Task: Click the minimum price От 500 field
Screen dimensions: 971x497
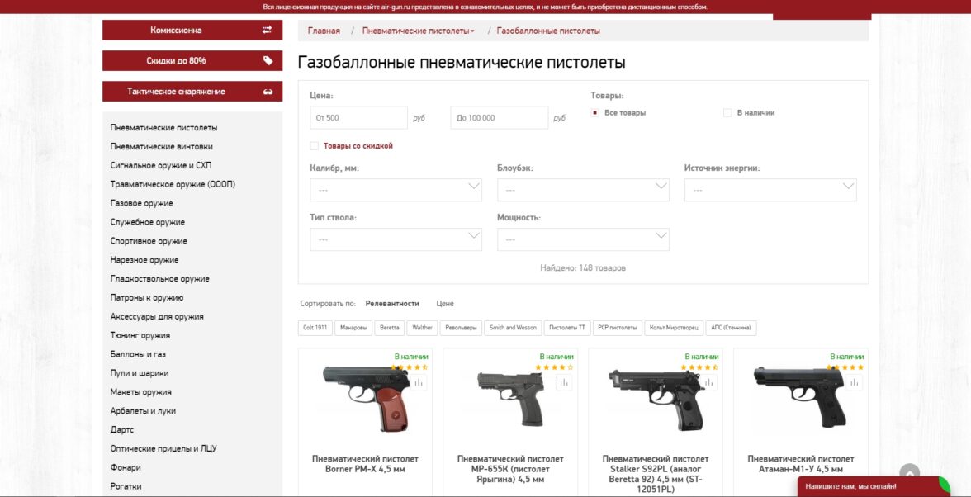Action: point(358,117)
